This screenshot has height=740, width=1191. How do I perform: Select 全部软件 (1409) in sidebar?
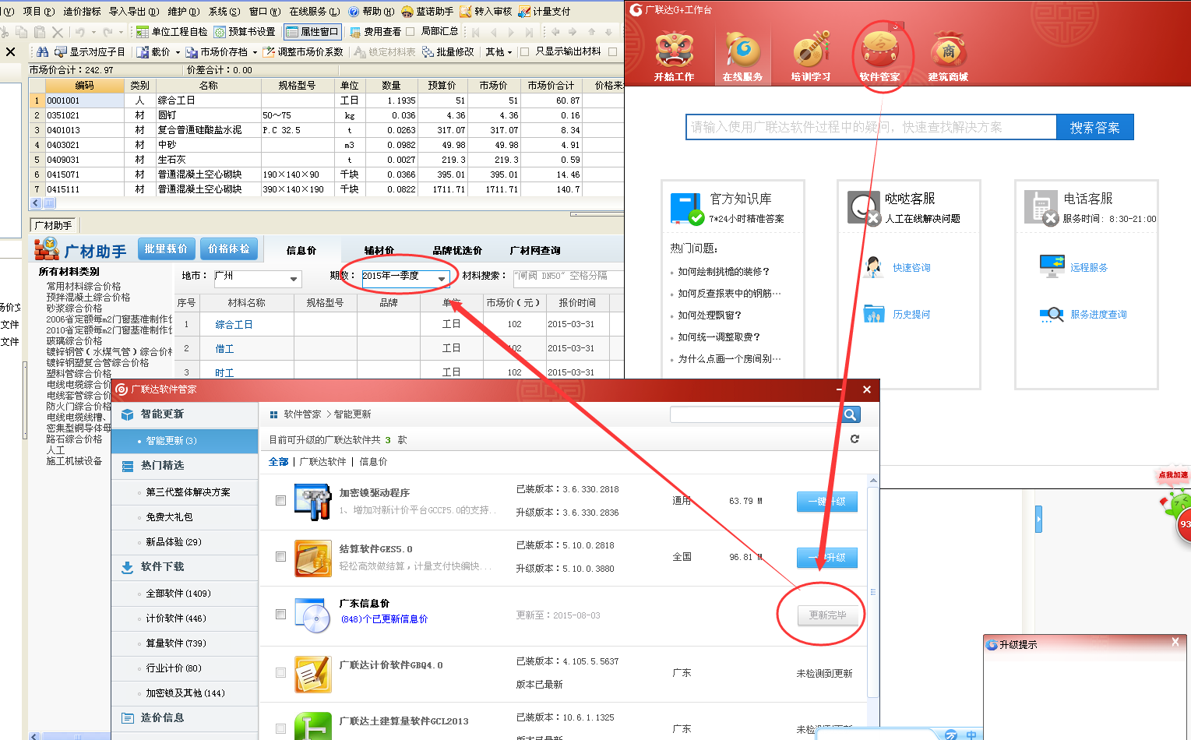pyautogui.click(x=185, y=594)
